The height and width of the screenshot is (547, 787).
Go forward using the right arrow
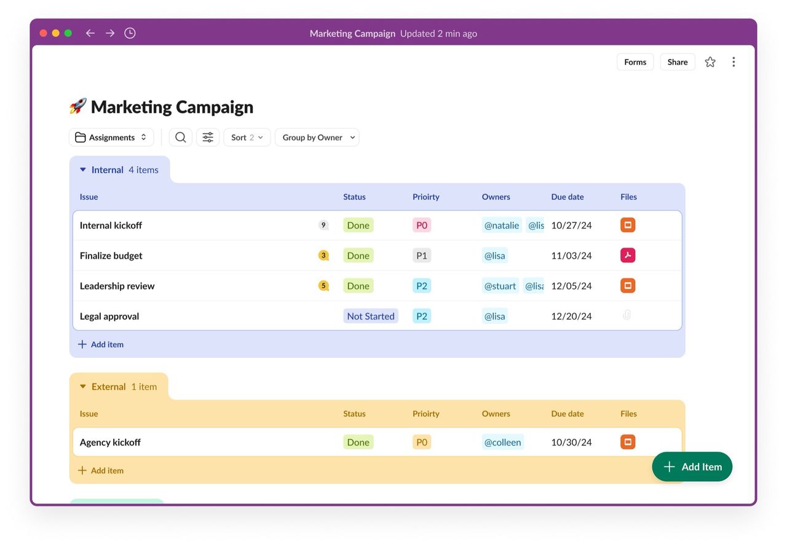point(110,33)
